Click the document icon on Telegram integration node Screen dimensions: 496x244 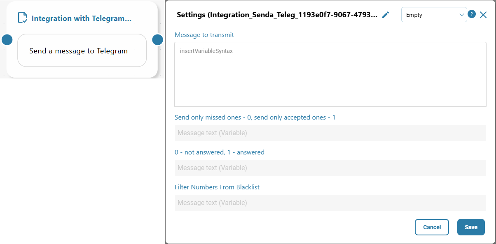[23, 18]
